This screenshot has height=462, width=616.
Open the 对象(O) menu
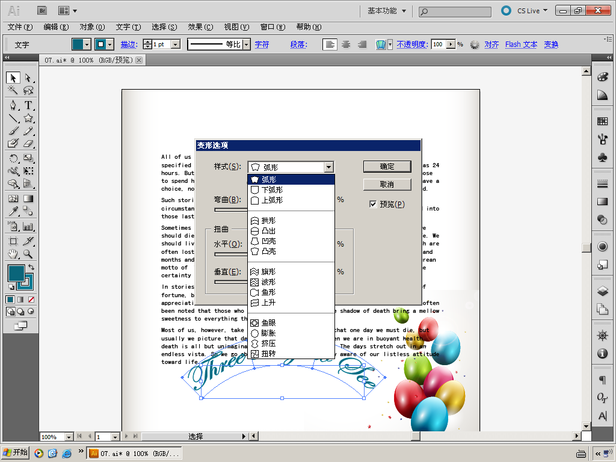coord(92,26)
